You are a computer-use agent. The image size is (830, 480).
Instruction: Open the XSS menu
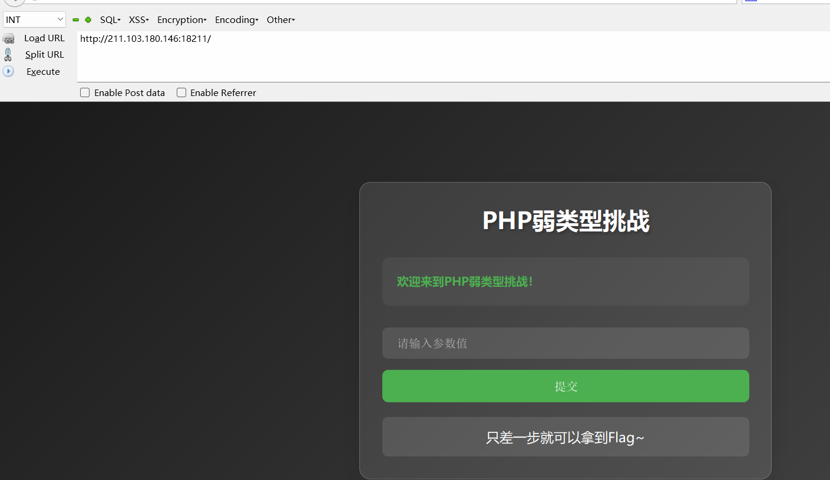coord(139,20)
